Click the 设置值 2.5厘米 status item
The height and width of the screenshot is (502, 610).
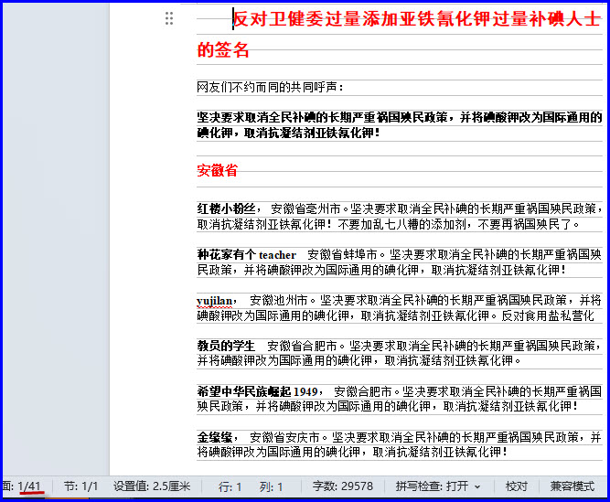coord(152,486)
